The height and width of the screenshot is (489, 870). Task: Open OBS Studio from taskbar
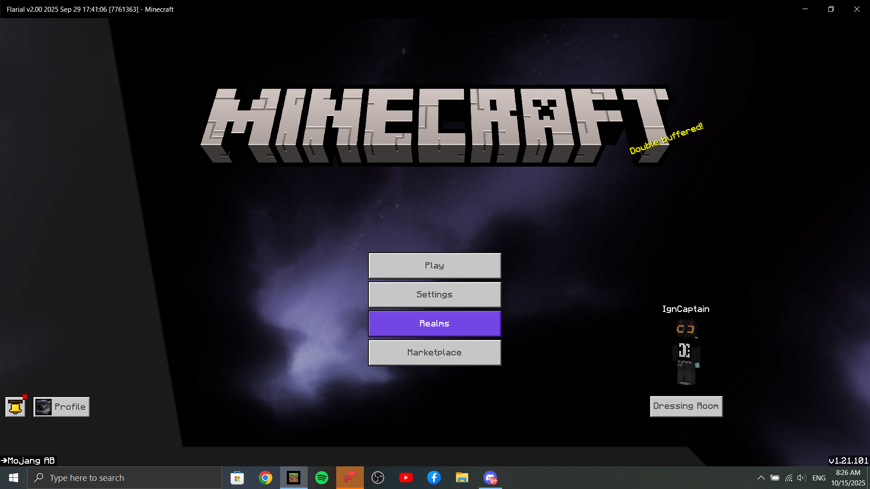tap(378, 478)
